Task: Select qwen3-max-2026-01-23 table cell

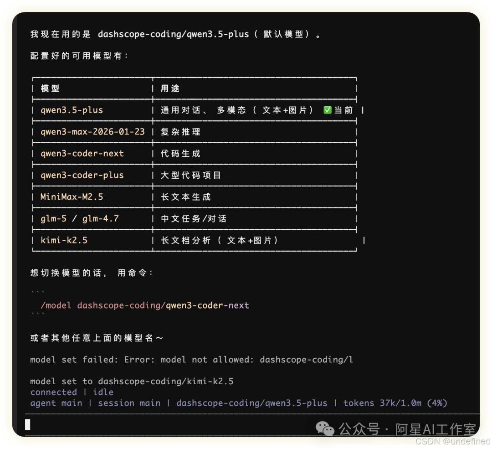Action: pos(92,132)
